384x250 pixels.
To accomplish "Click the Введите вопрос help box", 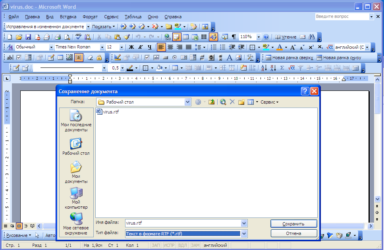I will coord(342,16).
